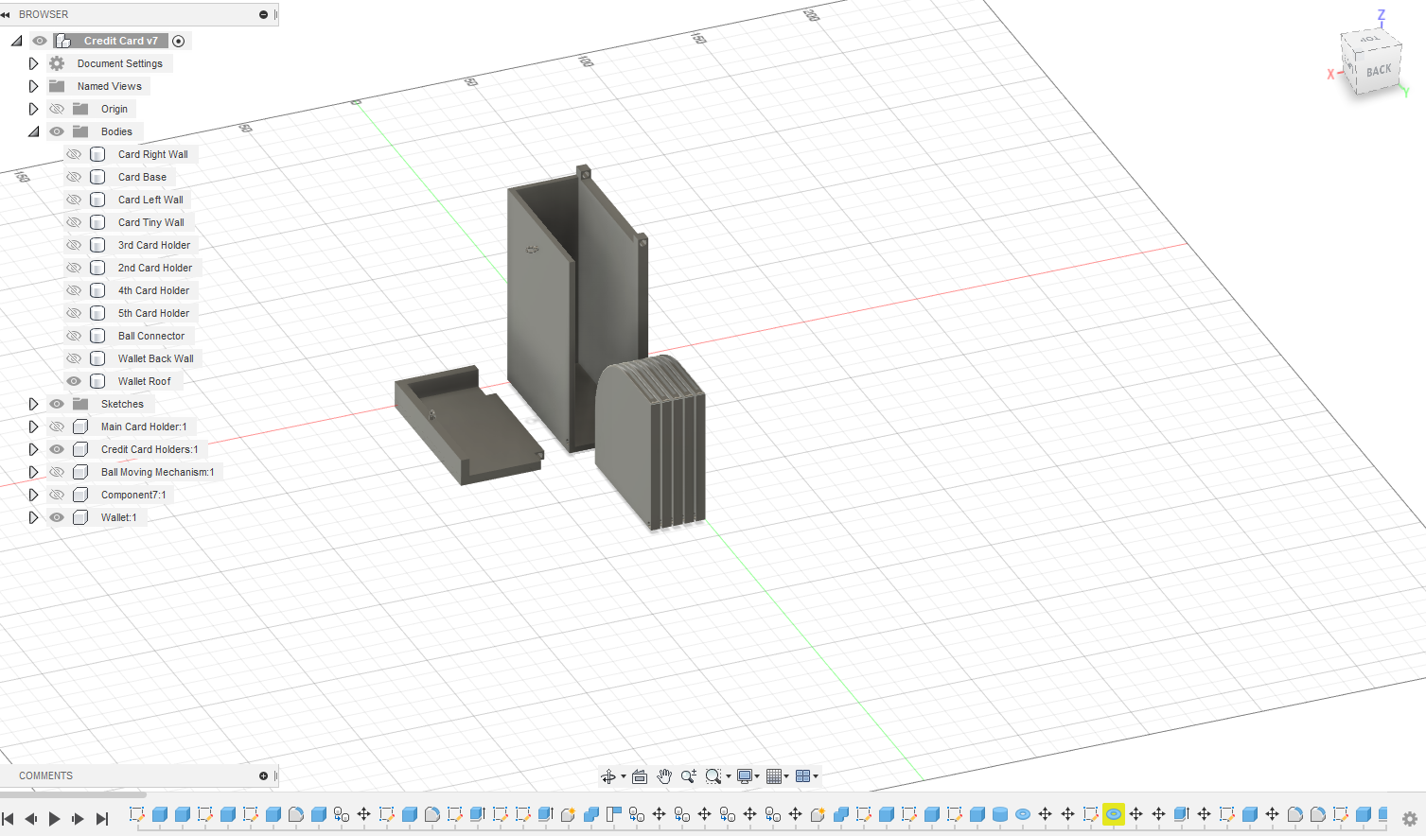
Task: Show the Origin folder
Action: click(57, 109)
